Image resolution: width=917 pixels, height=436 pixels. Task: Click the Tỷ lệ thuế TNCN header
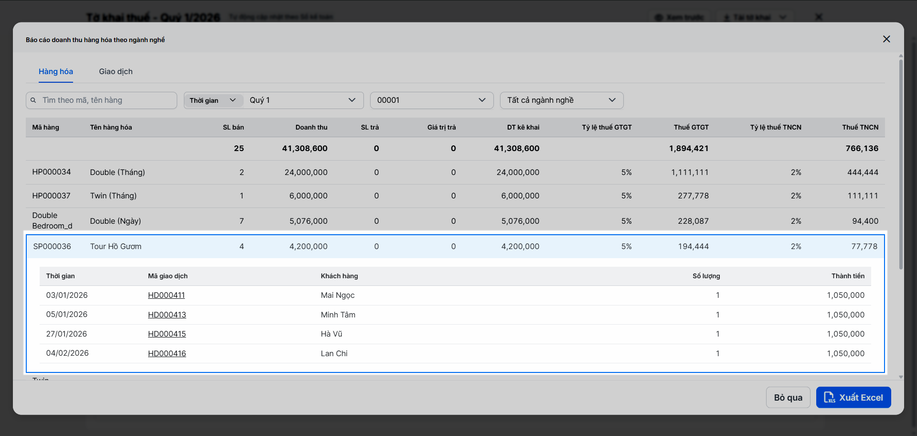point(776,127)
